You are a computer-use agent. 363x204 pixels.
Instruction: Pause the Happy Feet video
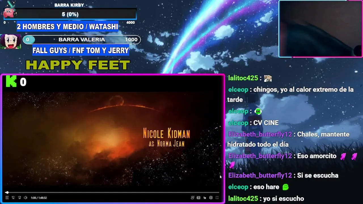[x=7, y=198]
